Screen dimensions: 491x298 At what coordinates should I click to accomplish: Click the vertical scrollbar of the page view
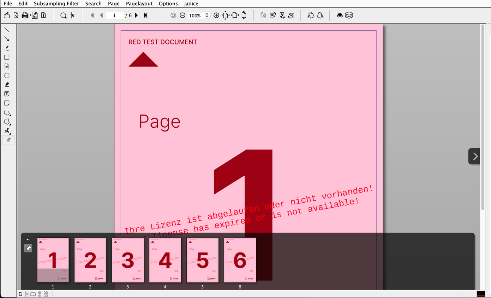pos(483,117)
